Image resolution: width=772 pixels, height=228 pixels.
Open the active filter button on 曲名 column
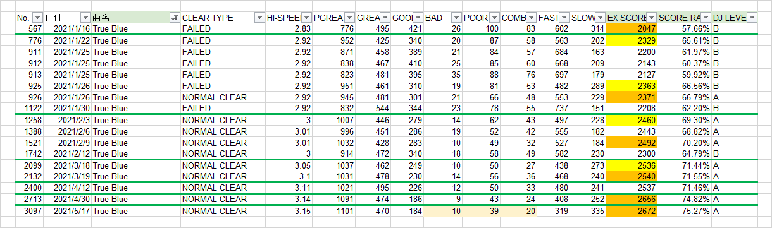point(175,18)
